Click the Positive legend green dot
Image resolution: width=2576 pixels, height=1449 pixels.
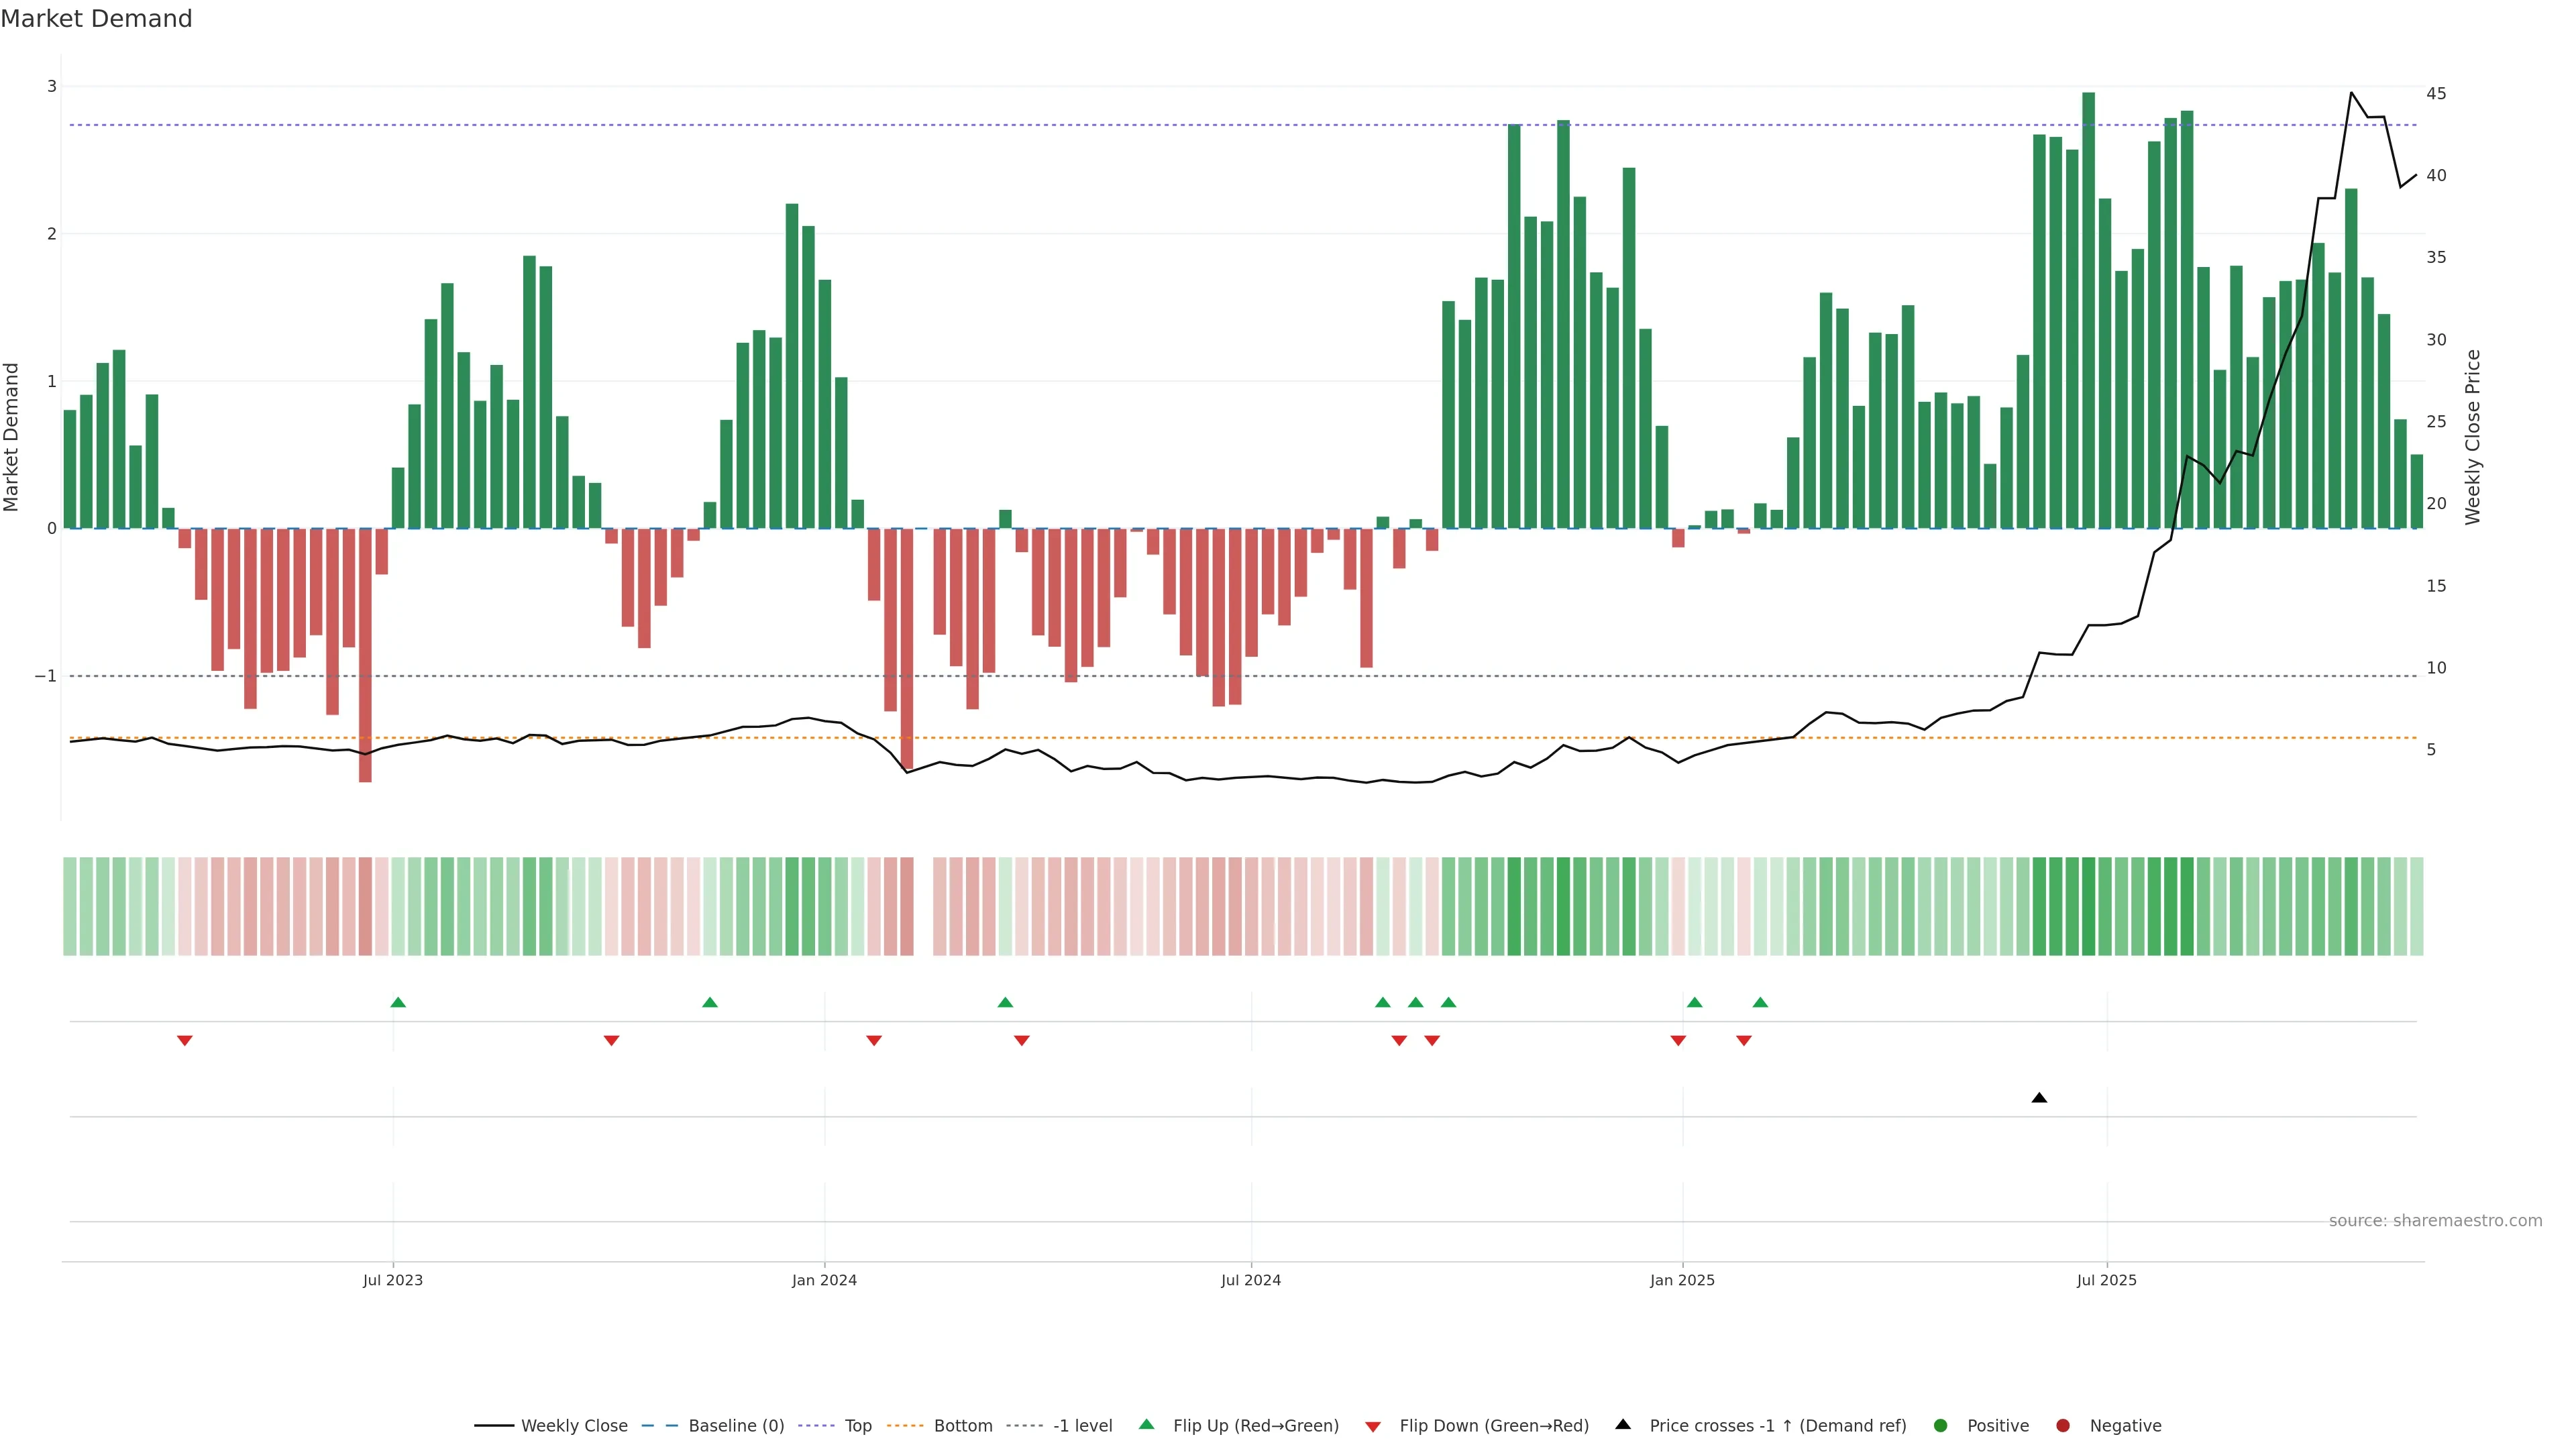pos(1941,1425)
